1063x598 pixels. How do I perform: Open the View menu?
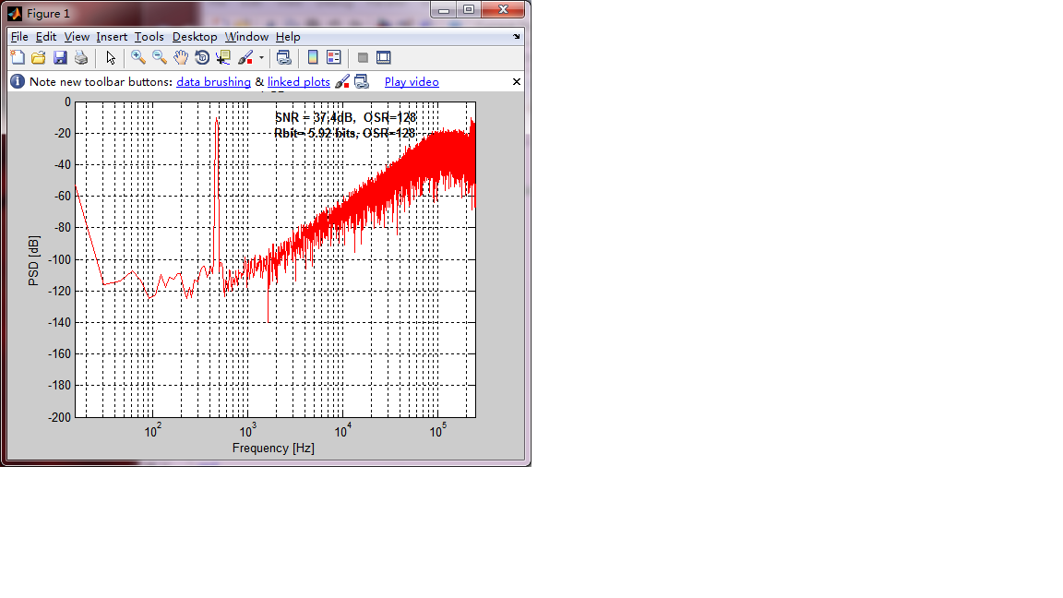click(x=77, y=37)
